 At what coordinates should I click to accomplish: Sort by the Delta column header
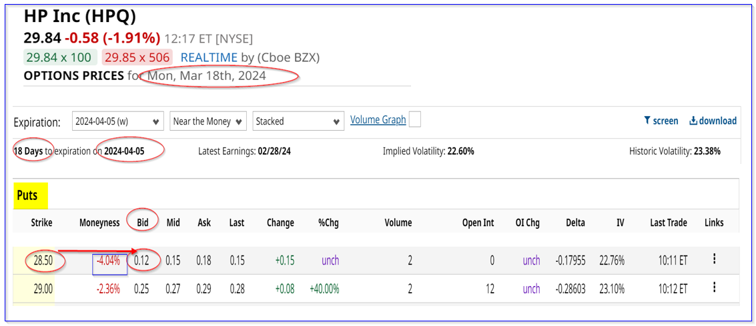[x=575, y=223]
